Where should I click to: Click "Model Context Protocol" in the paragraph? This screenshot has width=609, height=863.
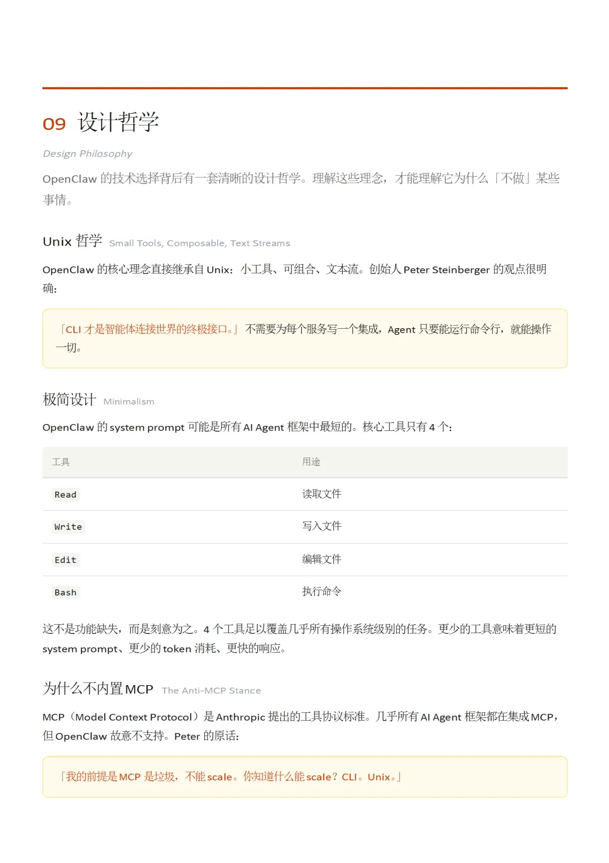point(134,717)
